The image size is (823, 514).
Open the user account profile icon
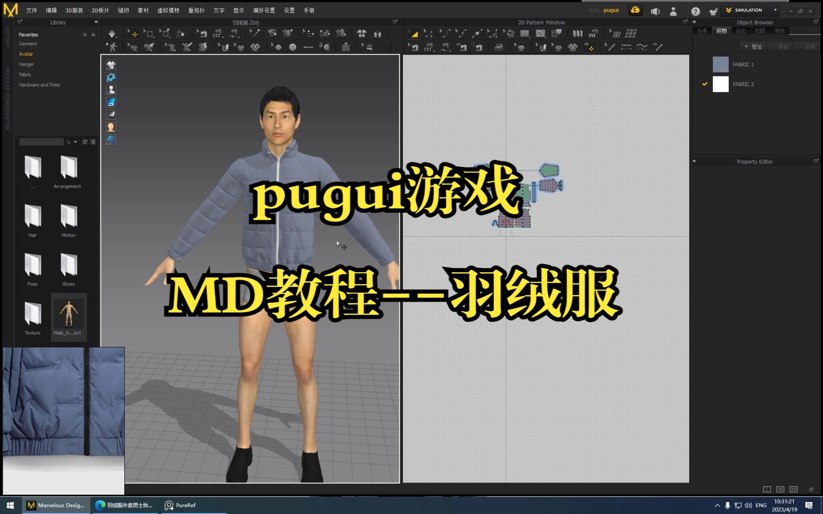673,11
